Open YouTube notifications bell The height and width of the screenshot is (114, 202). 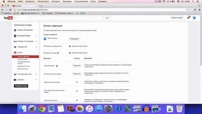coord(188,18)
